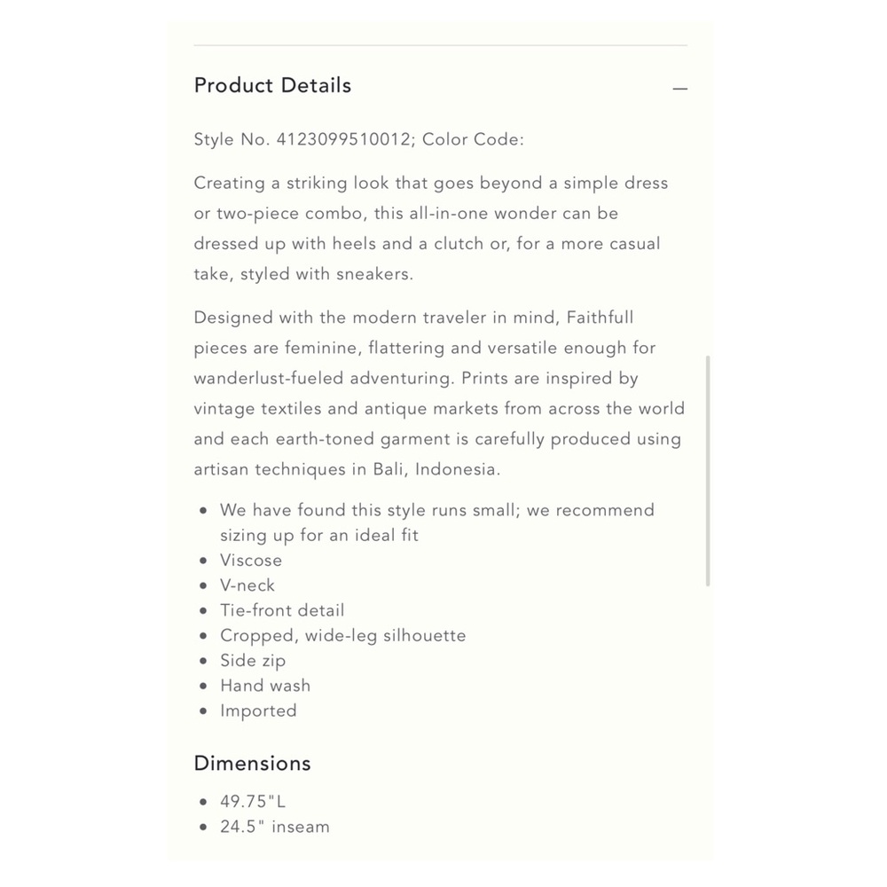The width and height of the screenshot is (887, 887).
Task: Click 'Cropped, wide-leg silhouette' list item
Action: [342, 636]
